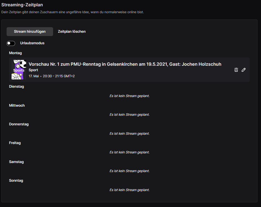Screen dimensions: 261x207
Task: Edit the scheduled stream with pencil icon
Action: point(243,70)
